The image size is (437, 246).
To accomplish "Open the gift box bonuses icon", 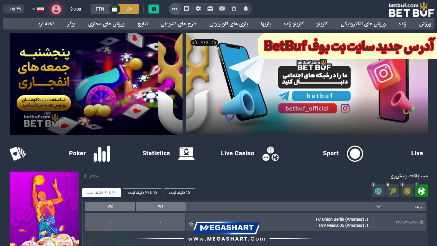I will point(210,9).
